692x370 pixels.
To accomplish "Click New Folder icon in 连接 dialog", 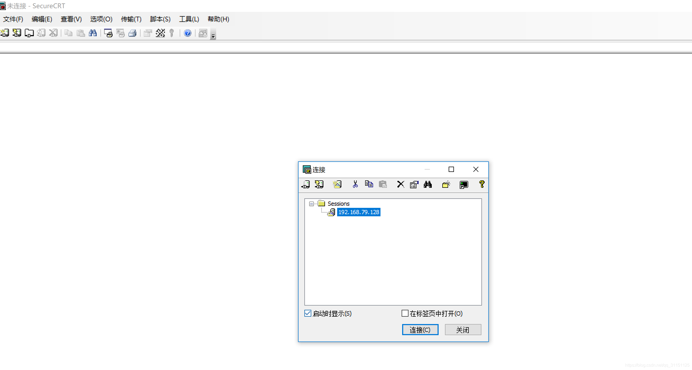I will (x=446, y=184).
